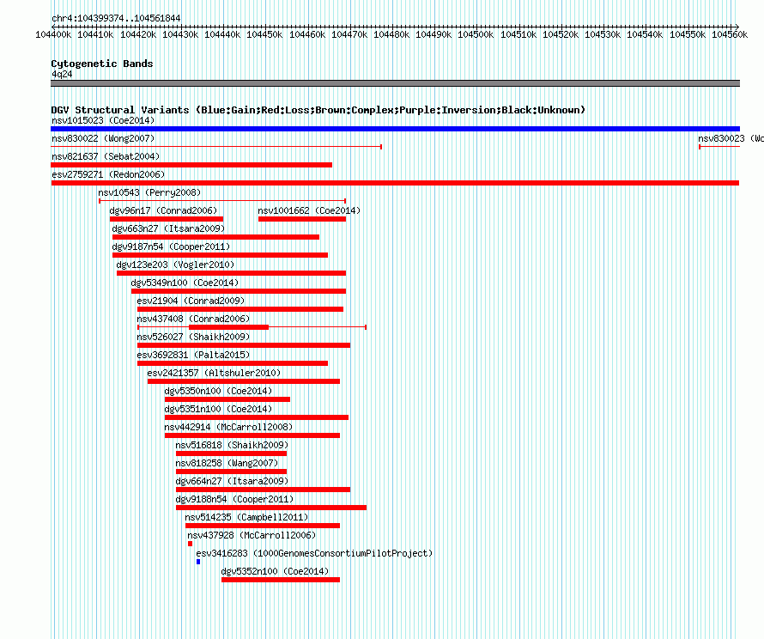Open nsv437928 (McCarroll2006) variant
Image resolution: width=764 pixels, height=639 pixels.
252,535
